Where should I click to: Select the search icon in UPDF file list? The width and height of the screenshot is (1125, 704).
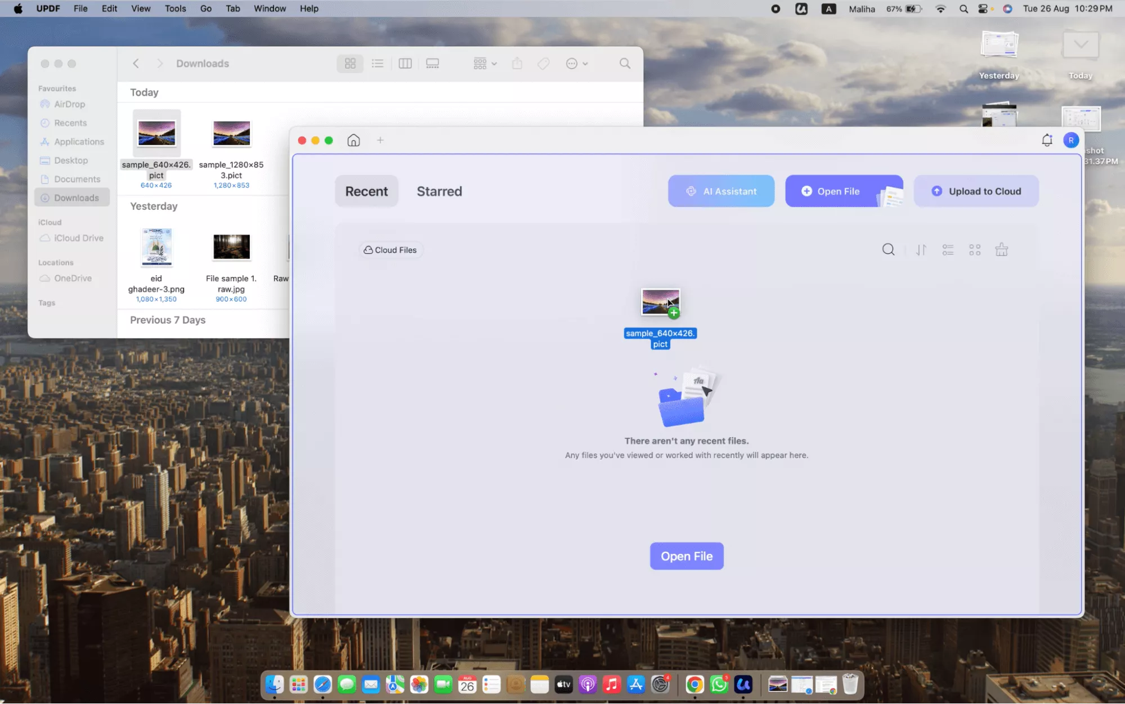point(888,249)
